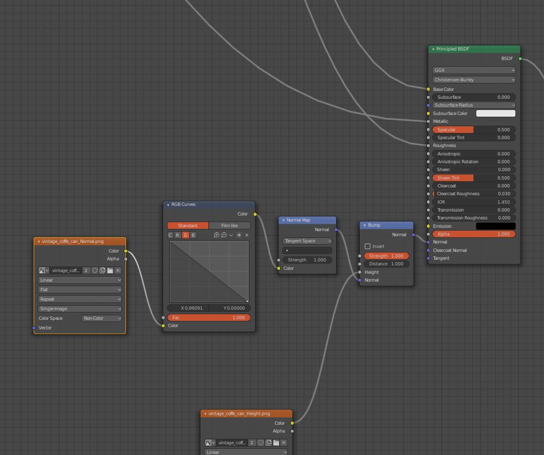Browse images via picture icon on Height.png node
This screenshot has height=455, width=544.
click(x=210, y=443)
